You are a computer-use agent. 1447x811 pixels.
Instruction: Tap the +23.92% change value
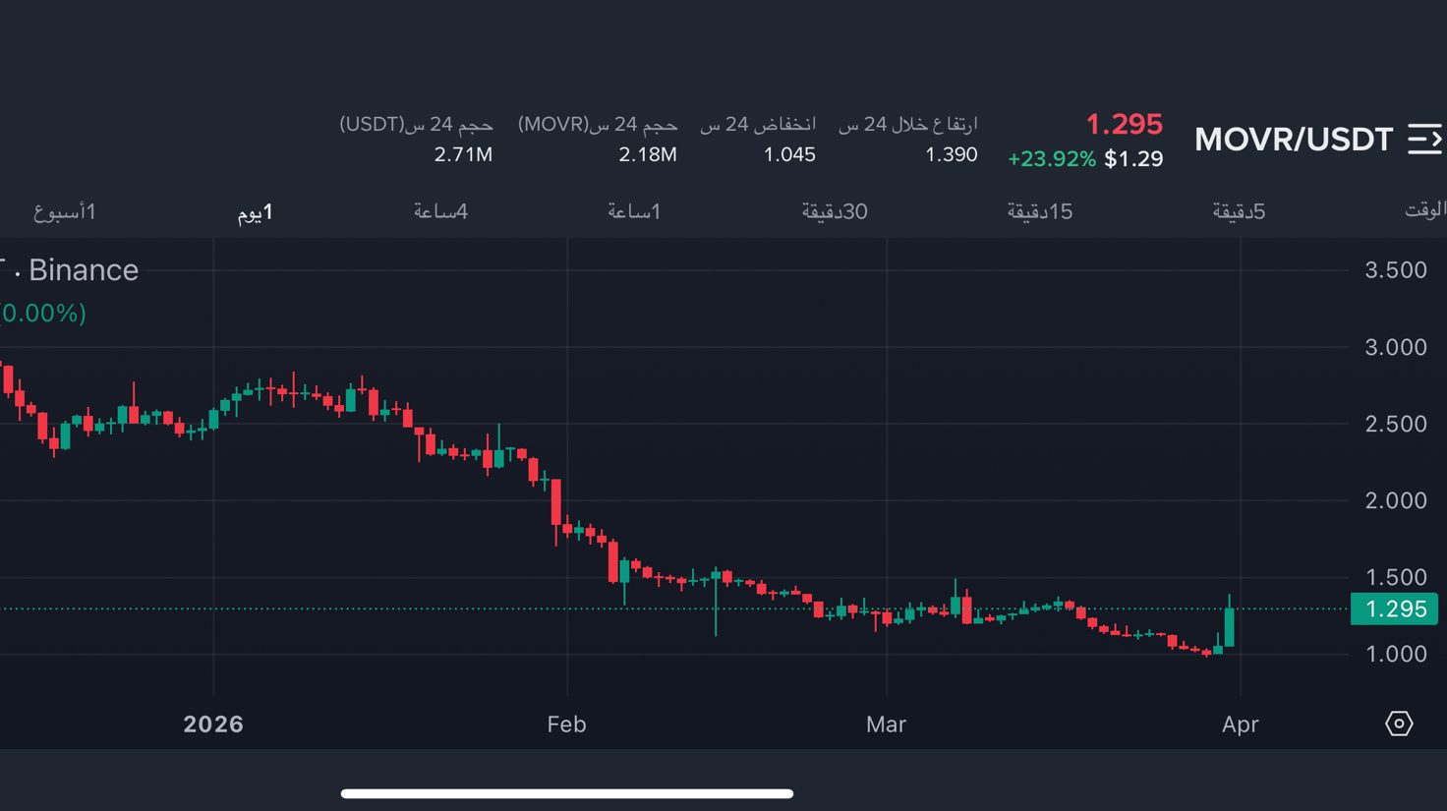1052,159
